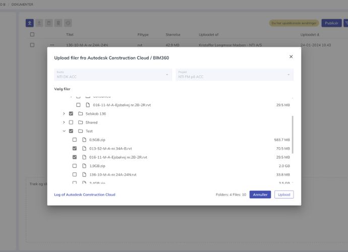This screenshot has width=348, height=252.
Task: Close the upload dialog with the X
Action: tap(291, 56)
